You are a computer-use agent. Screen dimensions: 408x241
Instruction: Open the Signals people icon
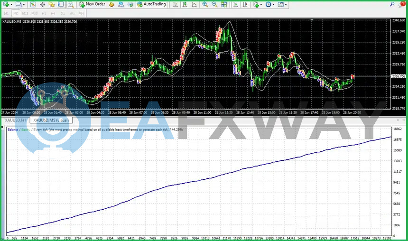coord(121,4)
